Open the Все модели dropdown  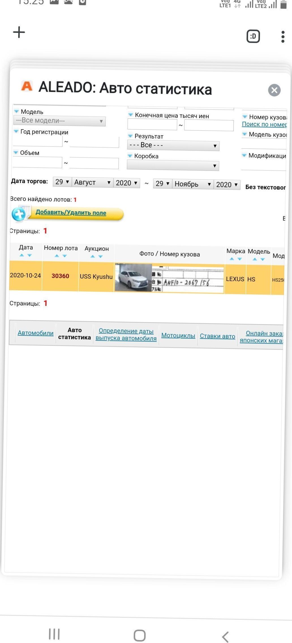(59, 121)
